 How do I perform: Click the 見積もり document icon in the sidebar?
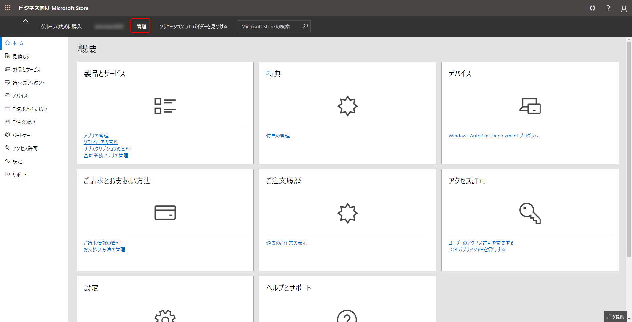tap(7, 56)
